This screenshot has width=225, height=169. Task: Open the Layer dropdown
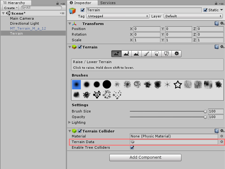(193, 16)
